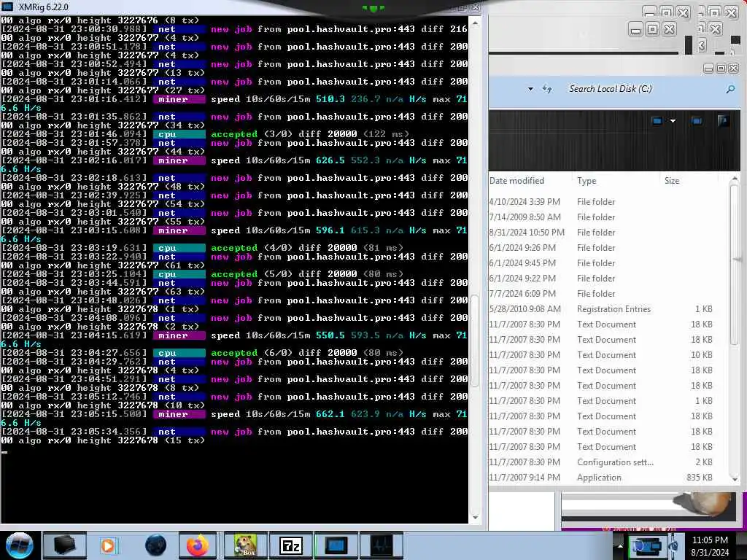The image size is (747, 560).
Task: Open the dark globe taskbar icon
Action: click(x=156, y=545)
